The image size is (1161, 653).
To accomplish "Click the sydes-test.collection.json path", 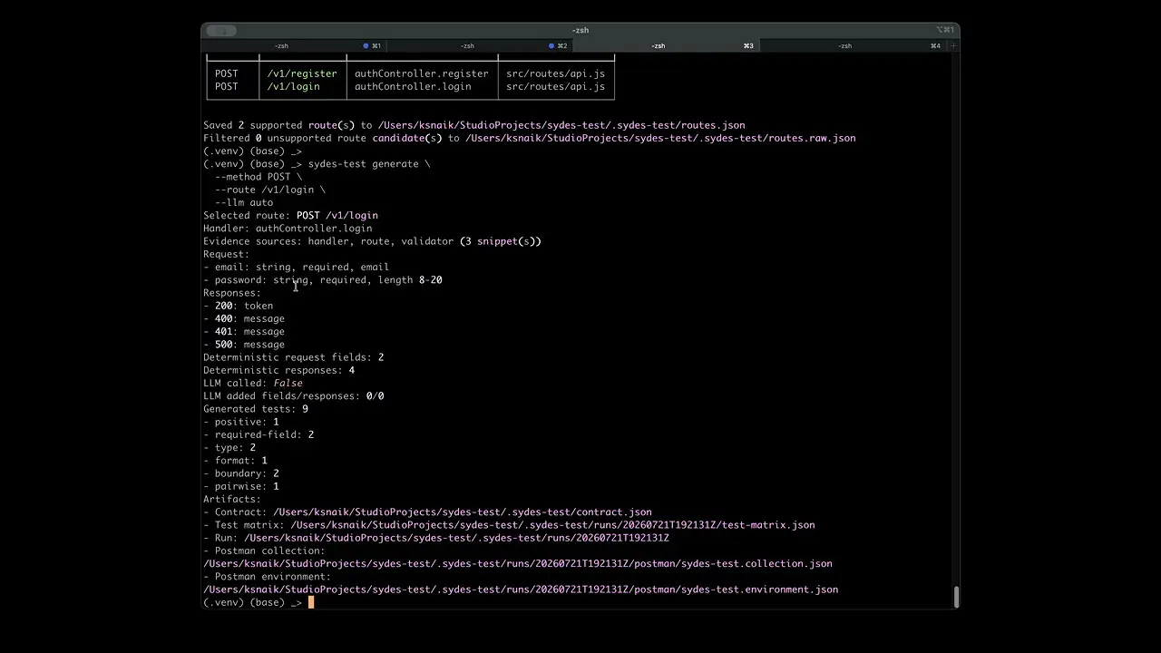I will click(518, 563).
